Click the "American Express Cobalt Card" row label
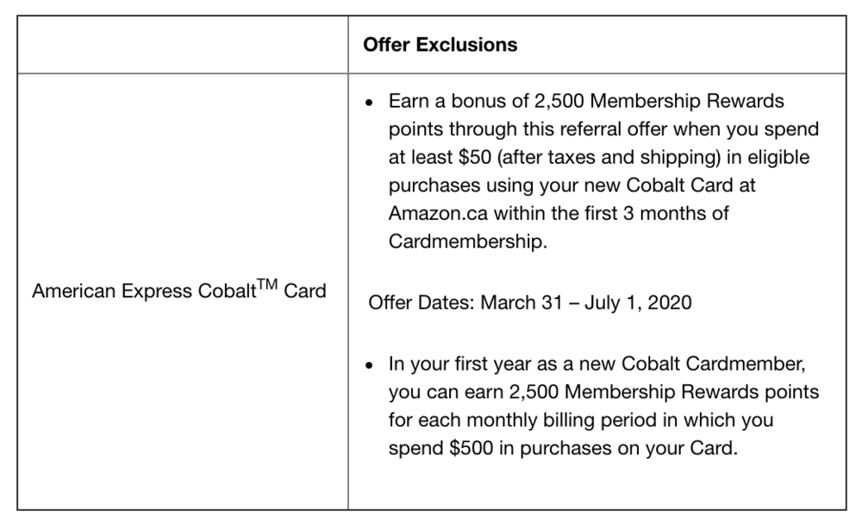The image size is (862, 524). 179,291
